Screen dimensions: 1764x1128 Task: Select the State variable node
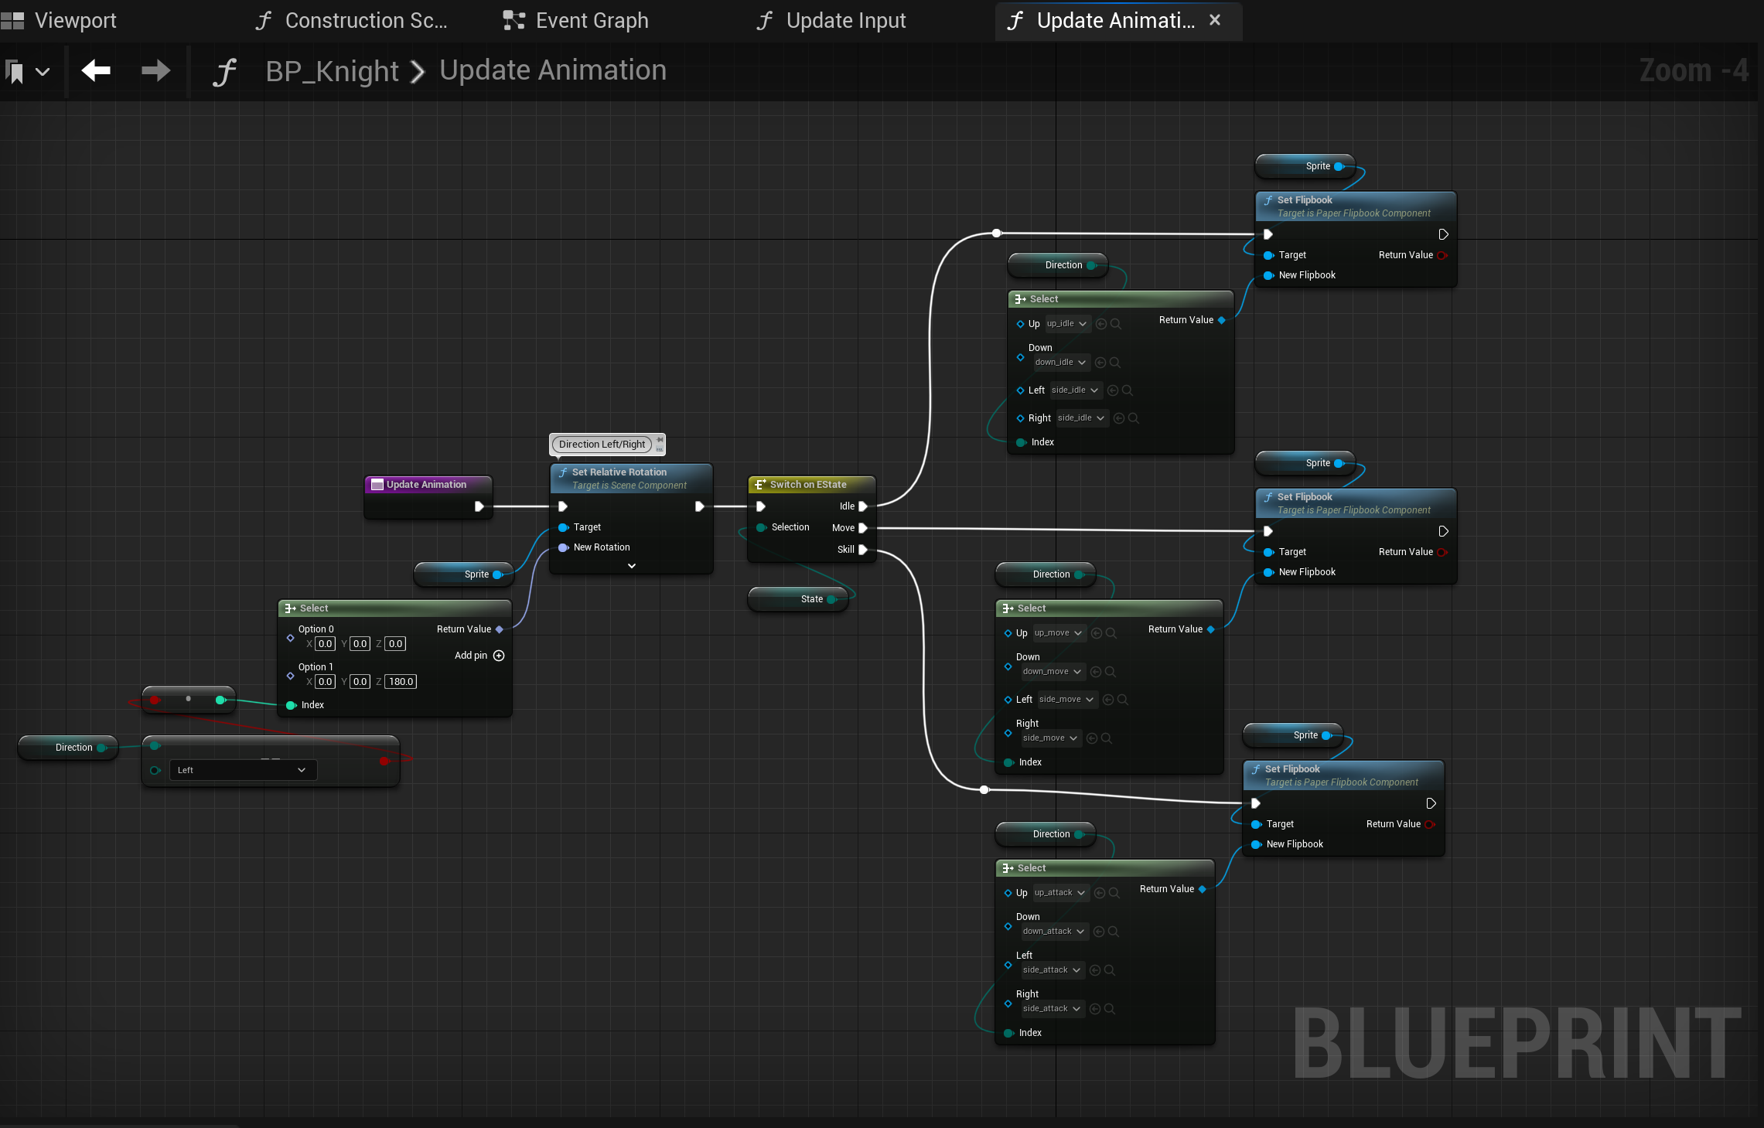coord(798,599)
